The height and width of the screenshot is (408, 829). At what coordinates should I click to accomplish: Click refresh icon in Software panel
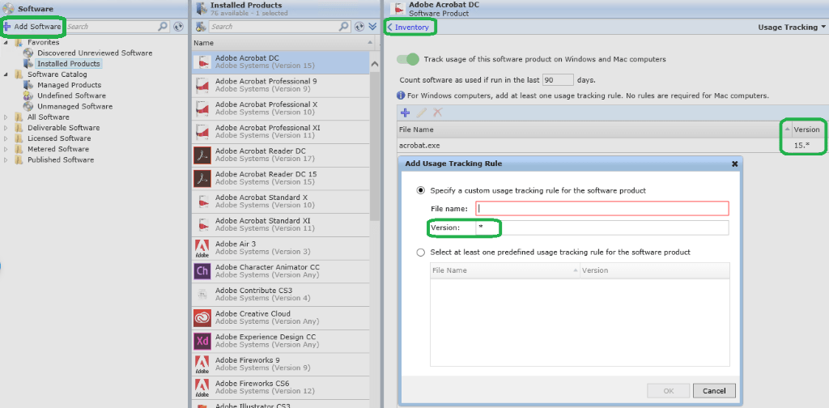coord(178,27)
